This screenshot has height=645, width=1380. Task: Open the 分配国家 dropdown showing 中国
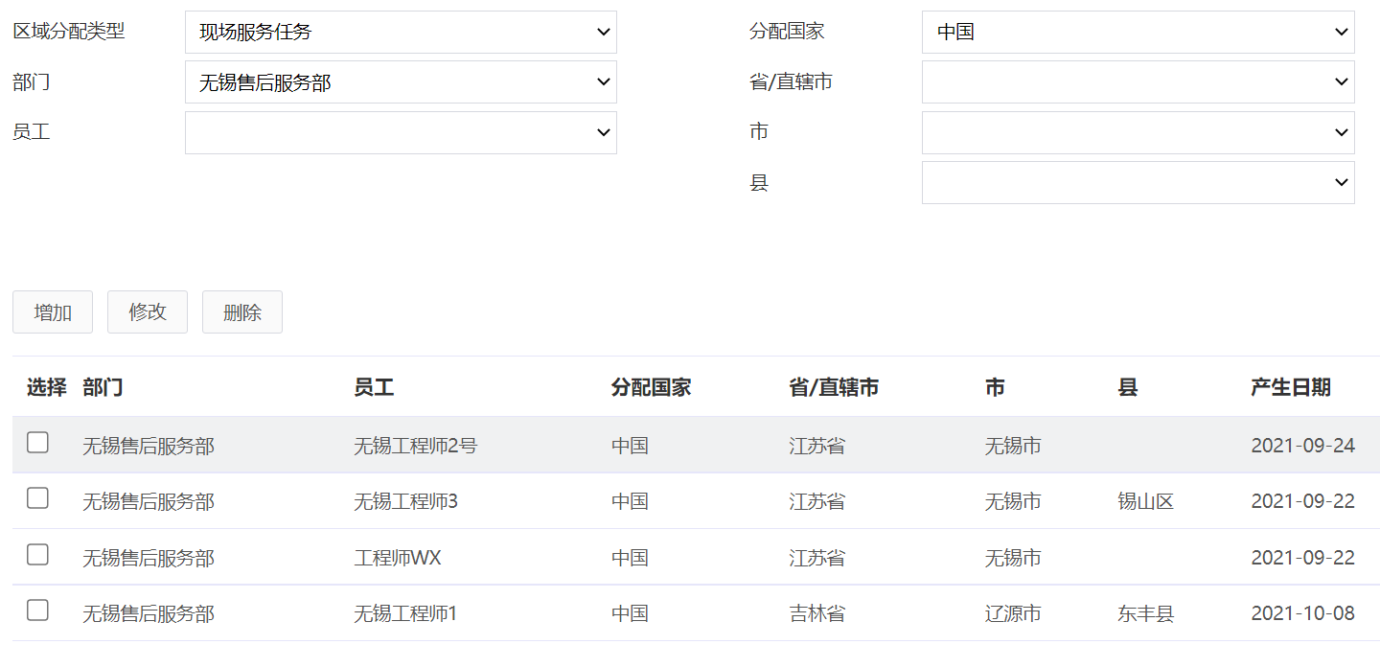1138,33
